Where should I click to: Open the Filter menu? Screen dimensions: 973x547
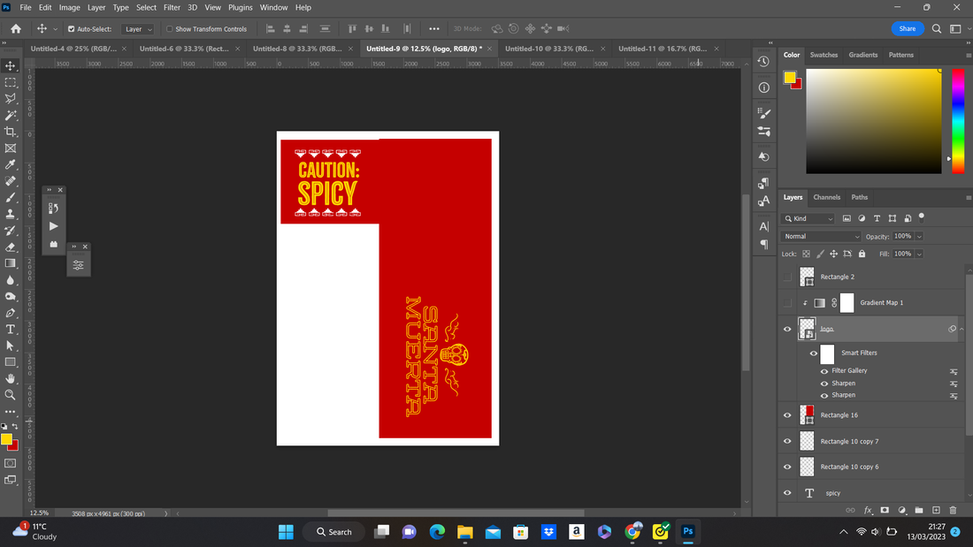tap(172, 7)
